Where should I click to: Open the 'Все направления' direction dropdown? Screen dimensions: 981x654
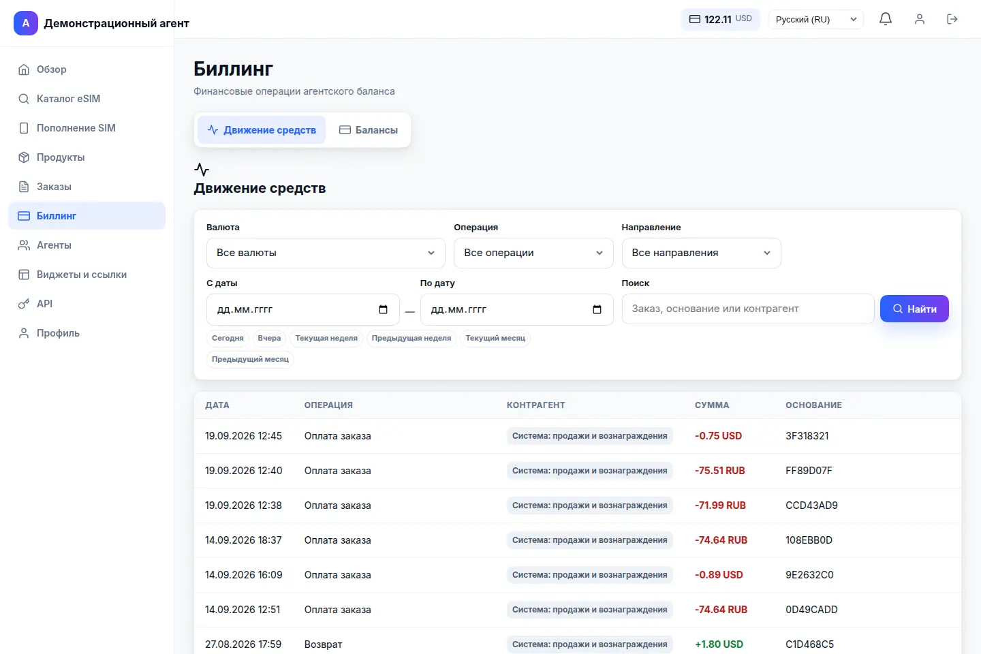[x=701, y=253]
